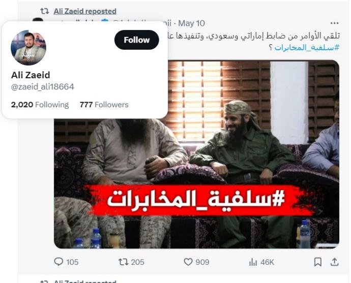Bookmark this post
The image size is (351, 283).
pyautogui.click(x=317, y=262)
